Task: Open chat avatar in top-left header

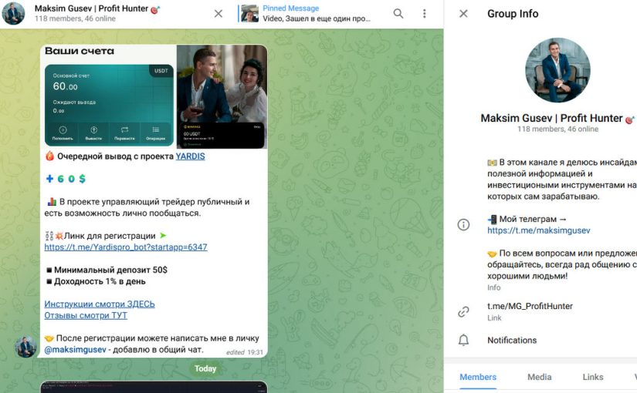Action: [14, 13]
